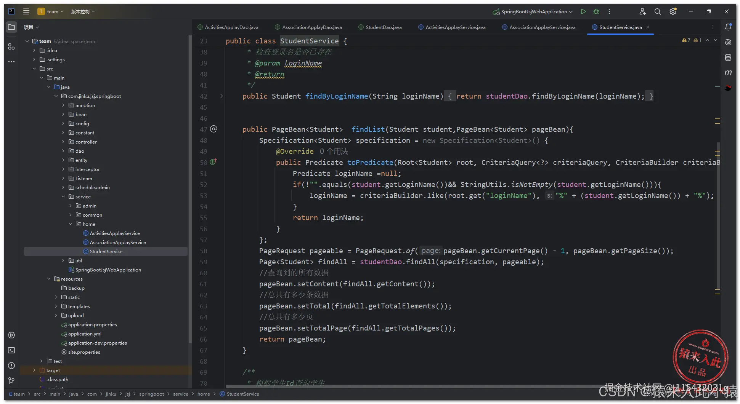The width and height of the screenshot is (740, 404).
Task: Click the findByLoginName method name
Action: (x=337, y=96)
